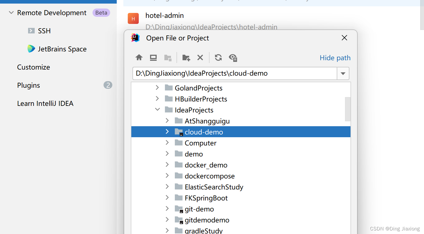Expand the dockercompose folder

[x=167, y=175]
